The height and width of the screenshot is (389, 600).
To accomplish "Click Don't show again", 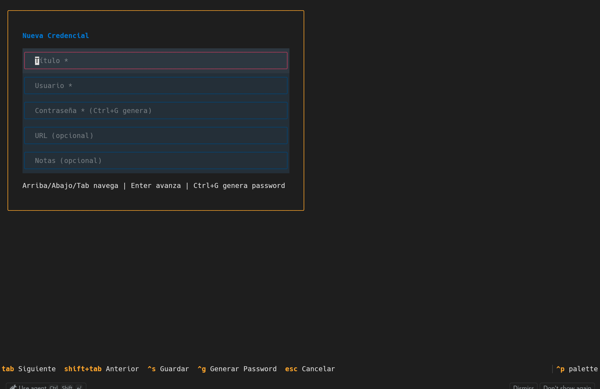I will [567, 387].
